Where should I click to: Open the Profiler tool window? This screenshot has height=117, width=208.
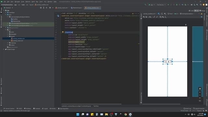pyautogui.click(x=53, y=109)
